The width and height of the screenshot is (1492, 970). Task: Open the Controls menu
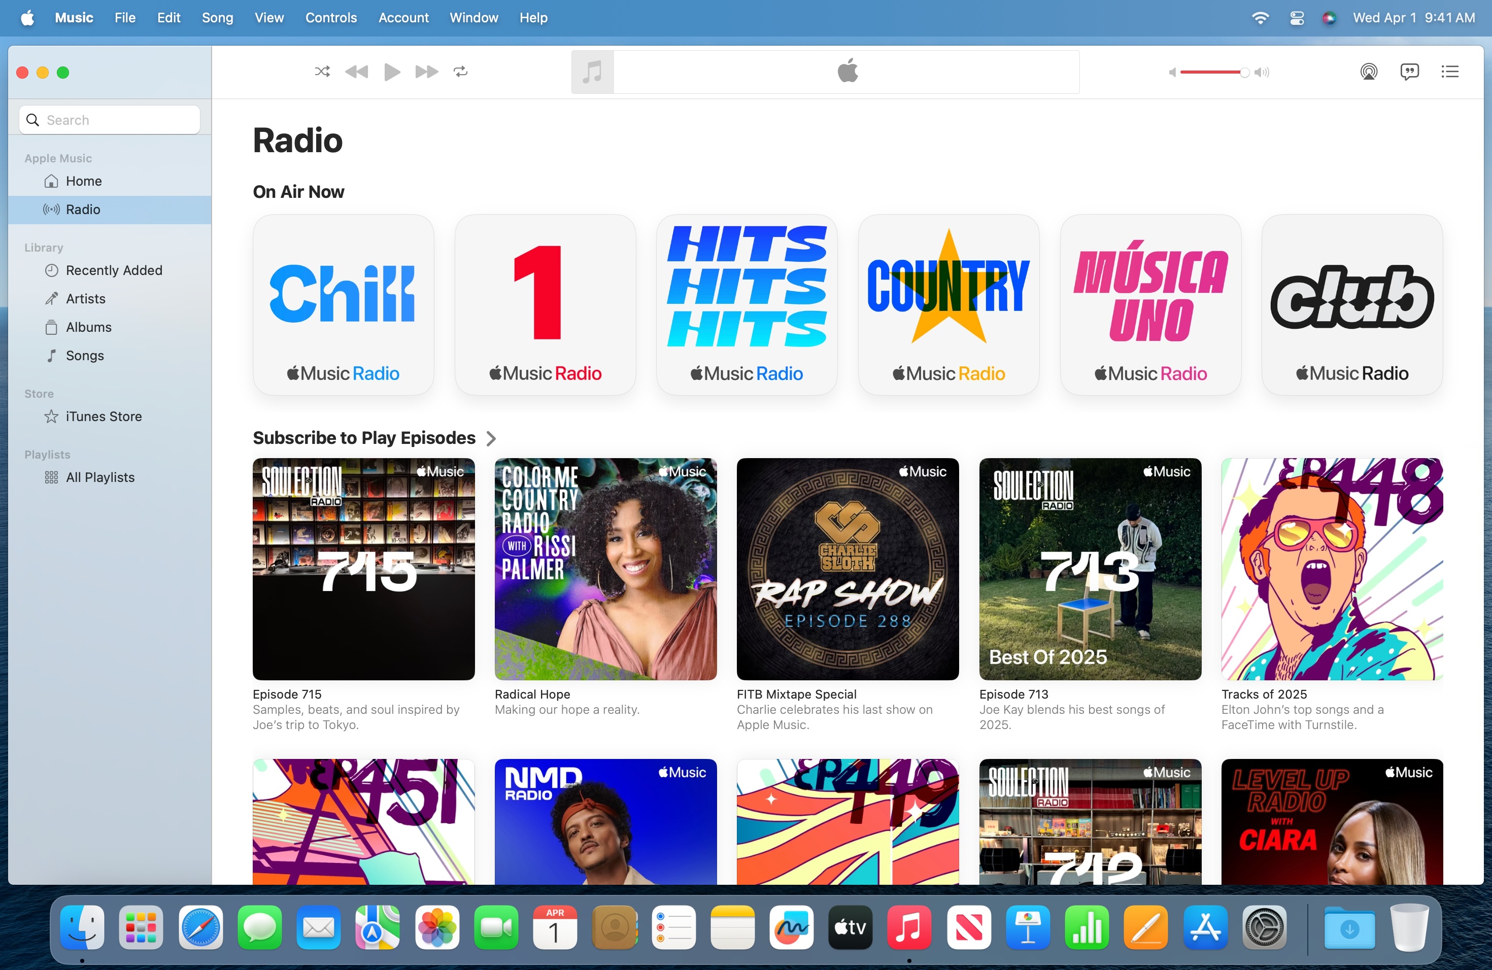[330, 18]
